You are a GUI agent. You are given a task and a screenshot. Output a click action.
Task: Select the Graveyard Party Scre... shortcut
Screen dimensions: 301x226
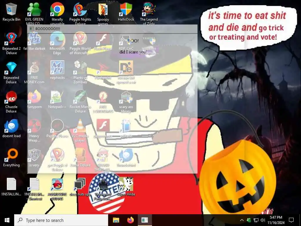click(103, 189)
